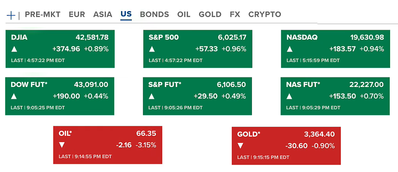This screenshot has height=172, width=398.
Task: Open the S&P 500 index name link
Action: [x=163, y=37]
